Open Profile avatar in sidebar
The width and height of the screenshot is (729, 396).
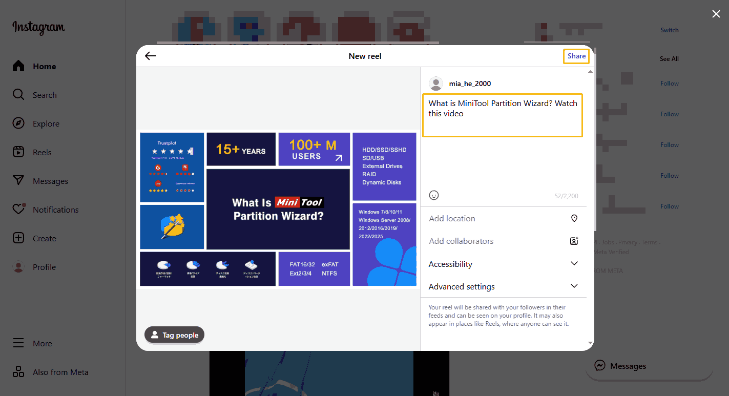tap(18, 267)
